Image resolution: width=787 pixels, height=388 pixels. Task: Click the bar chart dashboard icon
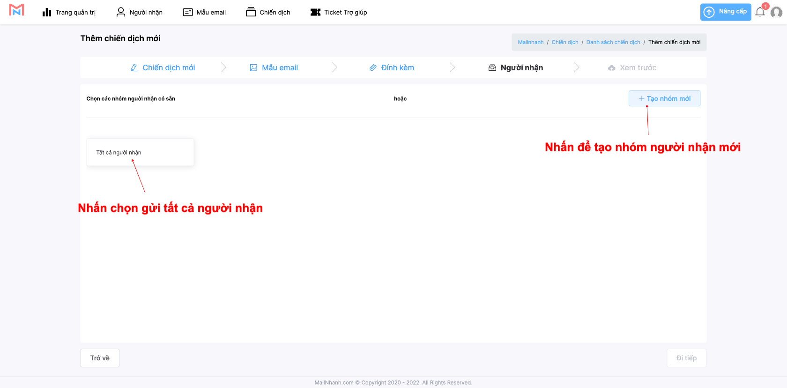47,12
